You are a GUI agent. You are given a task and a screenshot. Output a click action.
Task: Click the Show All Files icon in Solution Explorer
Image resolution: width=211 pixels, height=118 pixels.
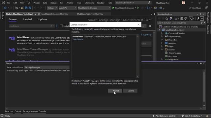click(x=185, y=18)
